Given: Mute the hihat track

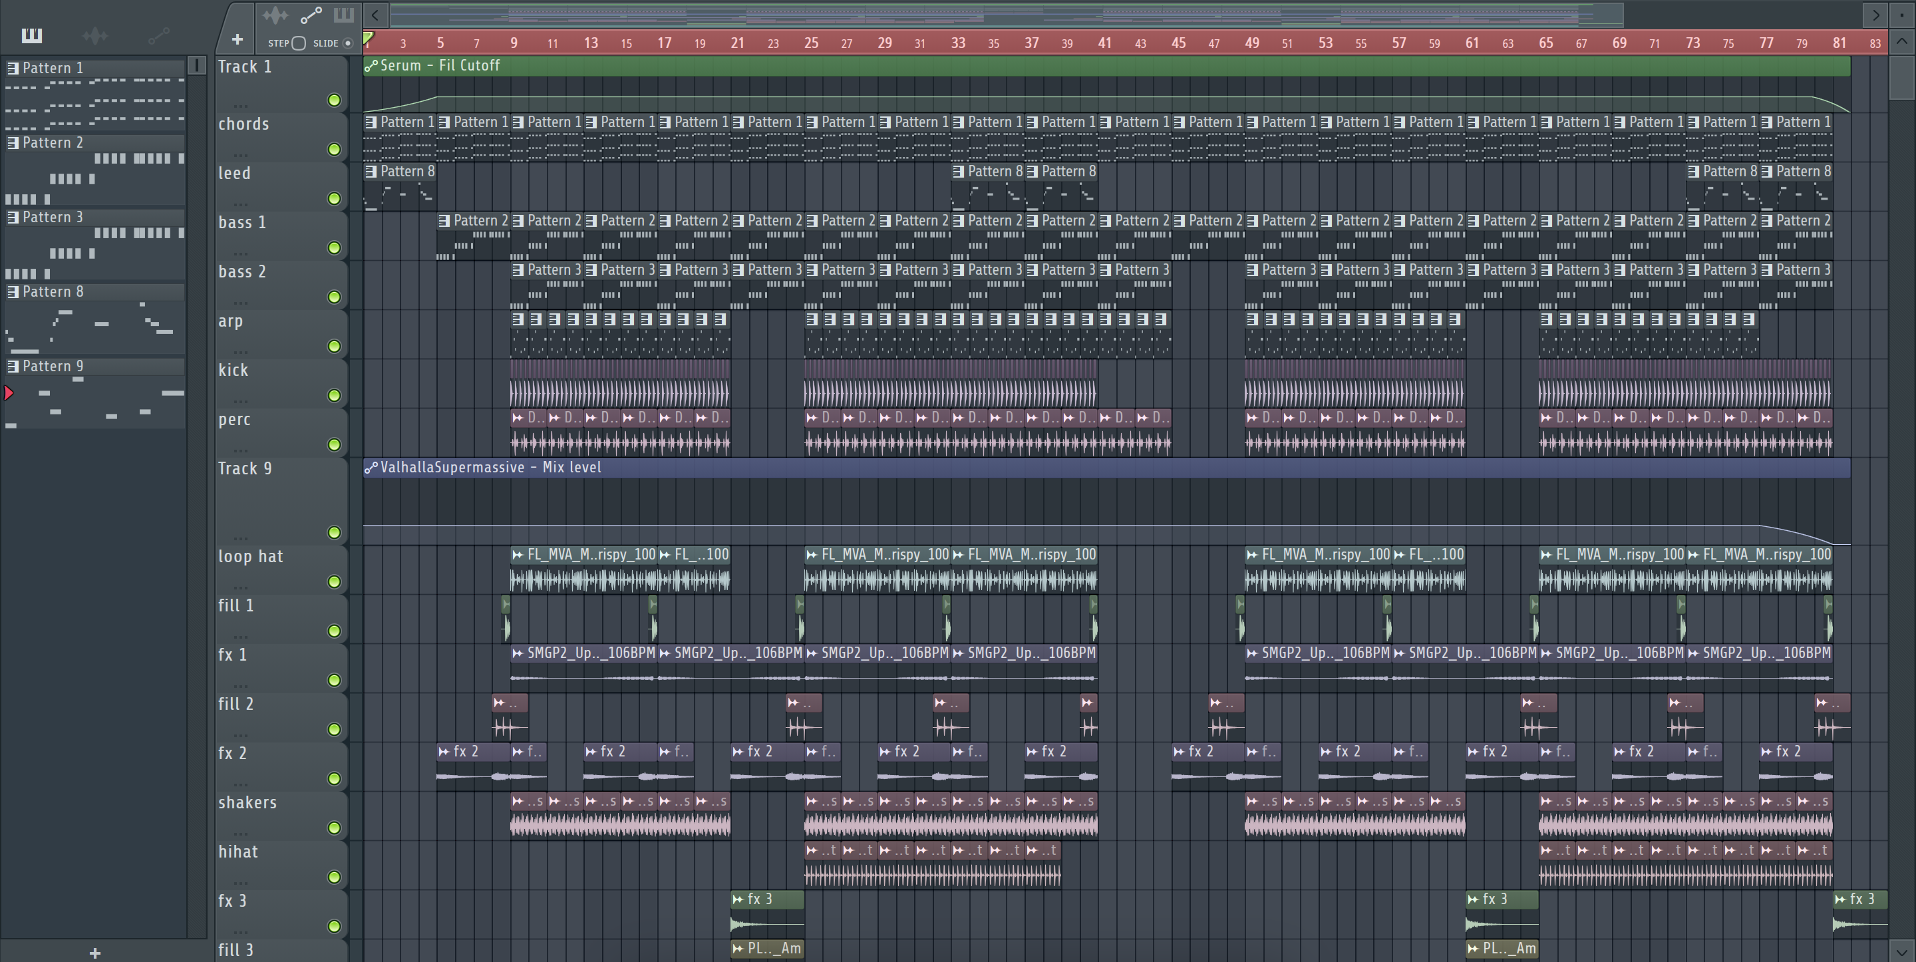Looking at the screenshot, I should [x=334, y=878].
